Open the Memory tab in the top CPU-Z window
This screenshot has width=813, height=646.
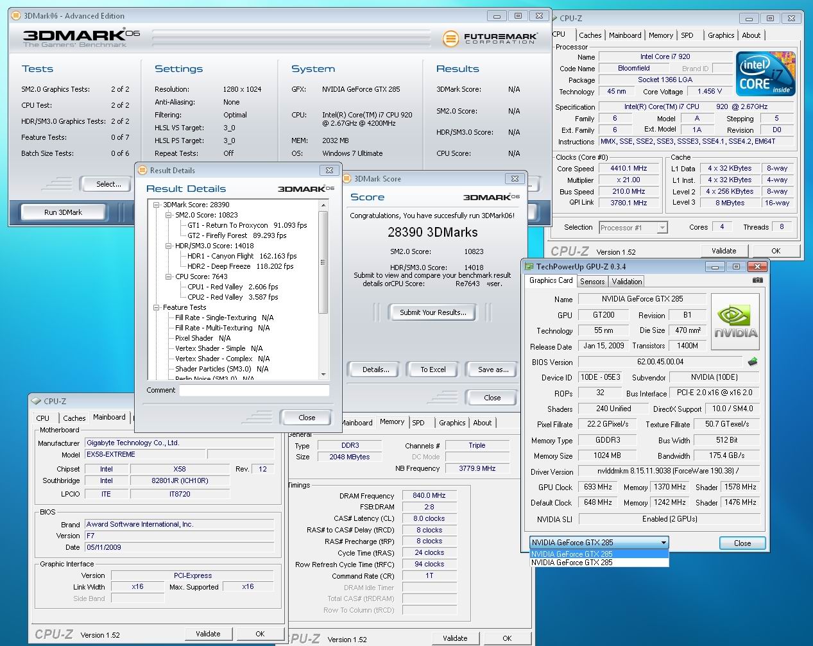661,35
